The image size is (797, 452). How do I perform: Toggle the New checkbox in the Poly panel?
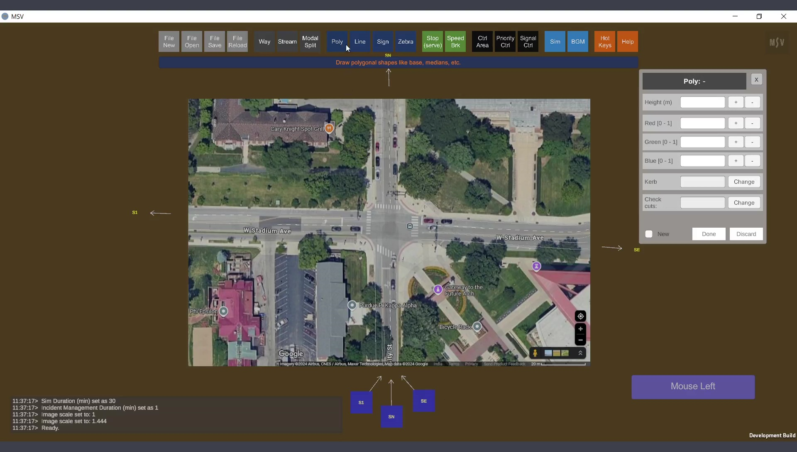649,234
